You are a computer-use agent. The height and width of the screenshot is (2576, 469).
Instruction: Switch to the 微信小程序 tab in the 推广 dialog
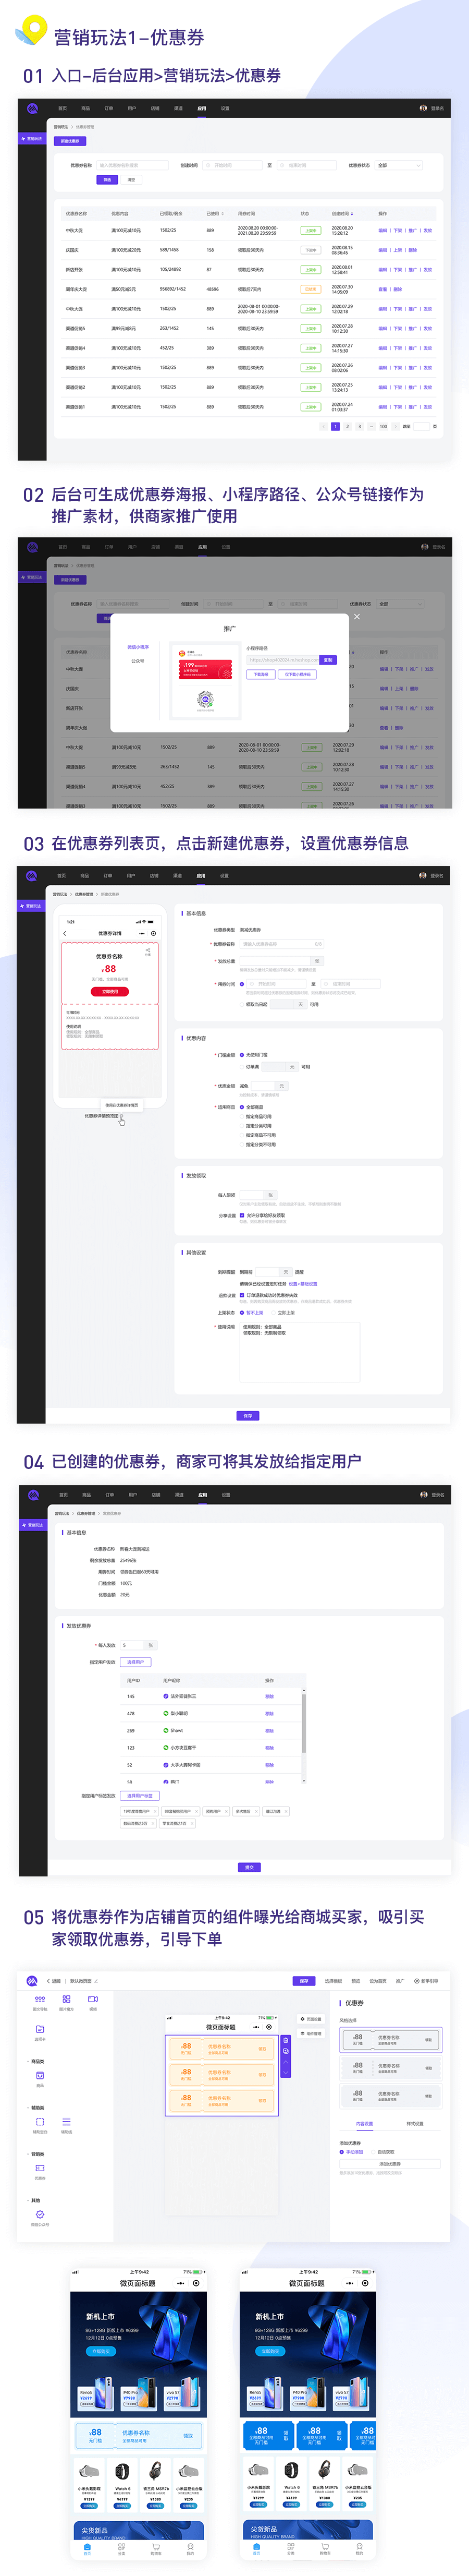coord(138,647)
